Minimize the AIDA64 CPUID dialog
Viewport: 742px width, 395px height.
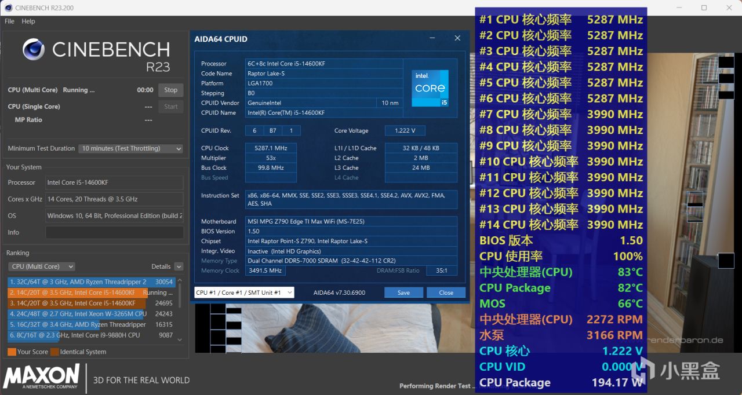coord(432,38)
